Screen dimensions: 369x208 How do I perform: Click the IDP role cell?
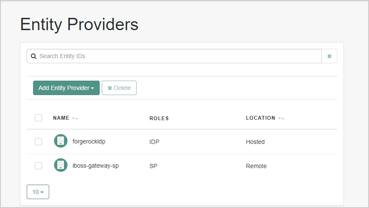pos(154,142)
